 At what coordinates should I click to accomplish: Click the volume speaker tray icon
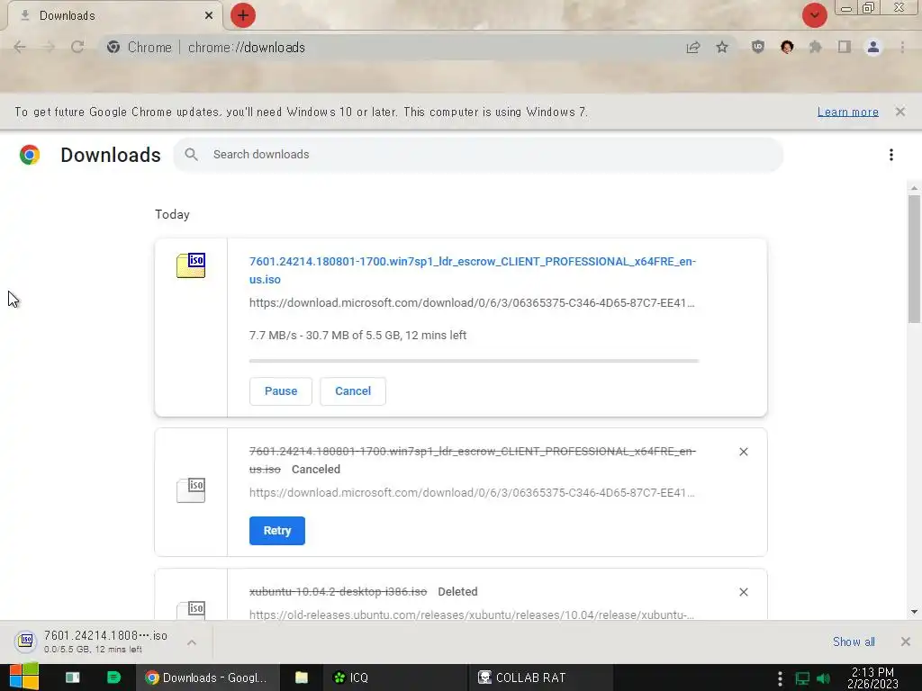click(823, 678)
